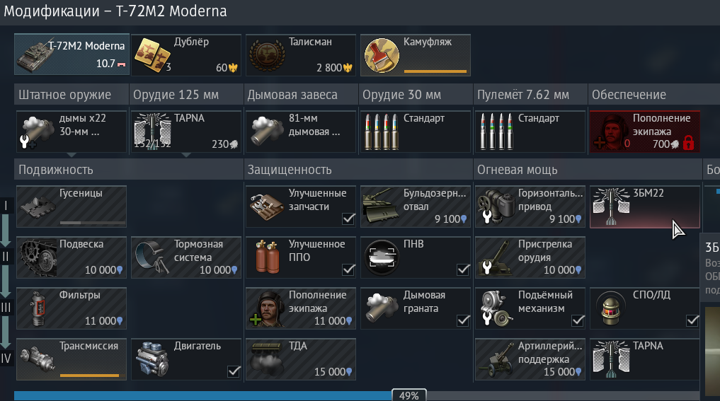The image size is (720, 401).
Task: Click the ТДА smoke generator icon
Action: [266, 359]
